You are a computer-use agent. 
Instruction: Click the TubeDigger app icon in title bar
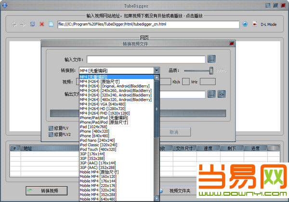[5, 5]
